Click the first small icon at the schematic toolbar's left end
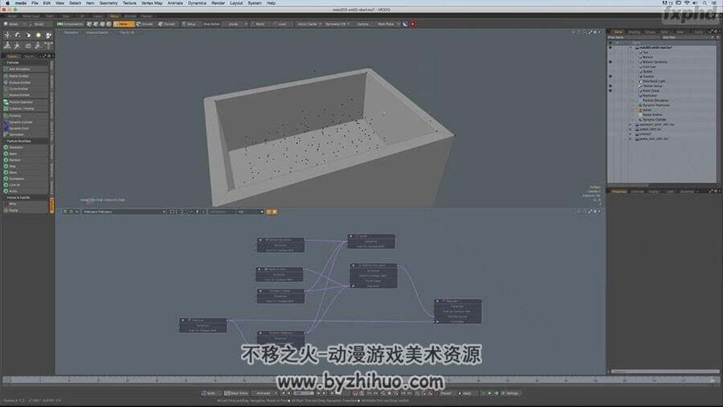 pos(66,212)
